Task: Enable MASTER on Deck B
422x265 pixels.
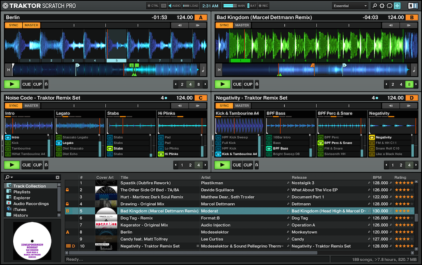Action: coord(242,25)
